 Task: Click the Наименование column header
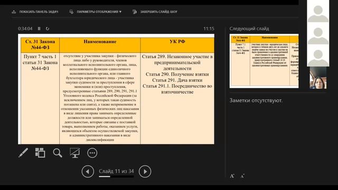100,45
